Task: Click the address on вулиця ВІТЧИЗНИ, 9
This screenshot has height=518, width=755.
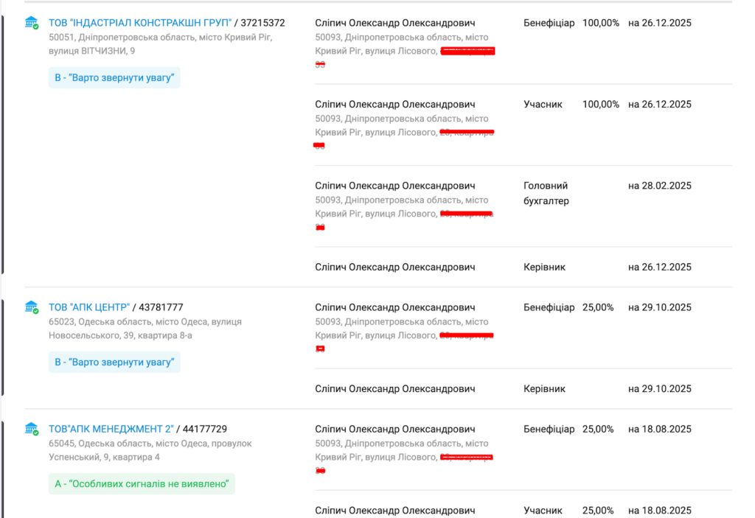Action: (160, 43)
